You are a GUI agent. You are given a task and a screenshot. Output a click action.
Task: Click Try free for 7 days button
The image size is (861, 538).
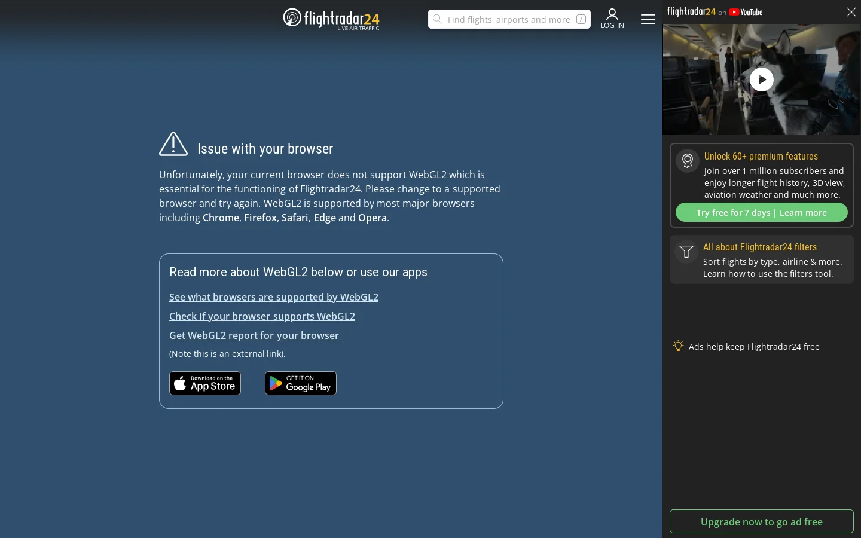pyautogui.click(x=762, y=212)
